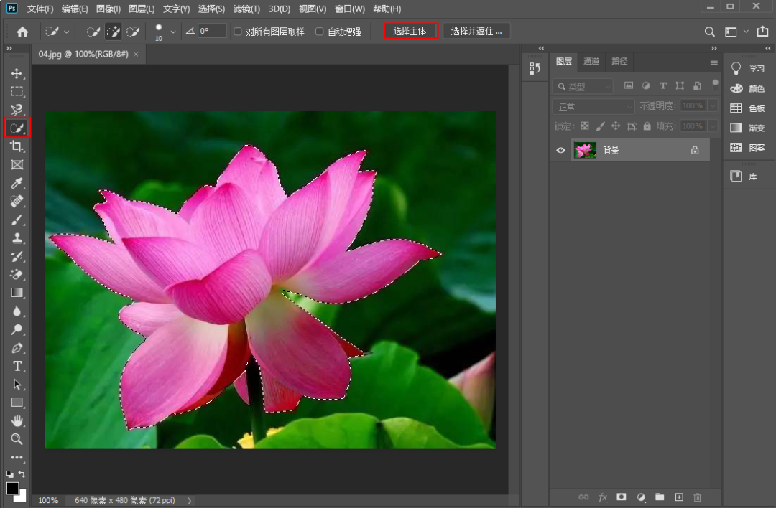The width and height of the screenshot is (776, 508).
Task: Select the Eyedropper tool
Action: pos(17,184)
